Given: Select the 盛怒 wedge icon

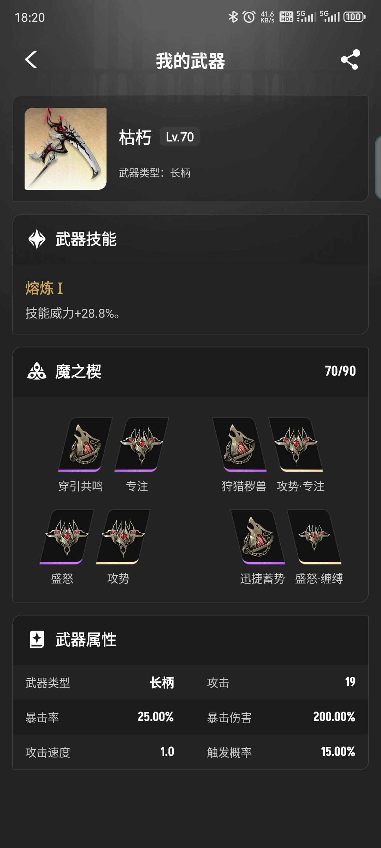Looking at the screenshot, I should (67, 537).
